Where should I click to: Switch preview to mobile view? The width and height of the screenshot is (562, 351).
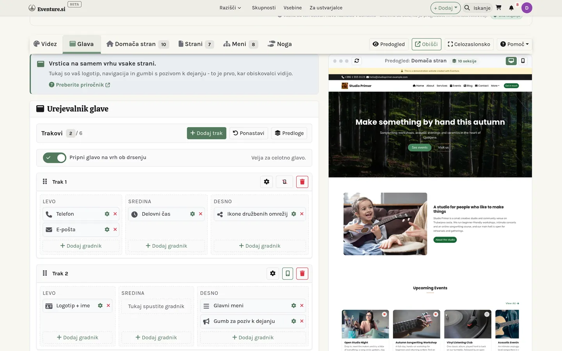tap(523, 61)
